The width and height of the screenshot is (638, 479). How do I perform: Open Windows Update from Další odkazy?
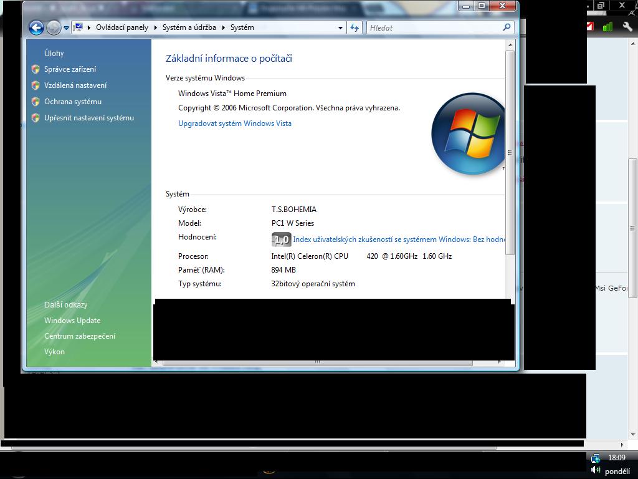(72, 321)
